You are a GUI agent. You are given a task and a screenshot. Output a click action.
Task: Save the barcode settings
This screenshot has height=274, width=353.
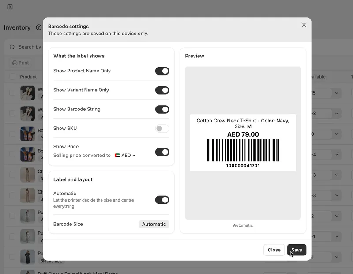[x=297, y=250]
